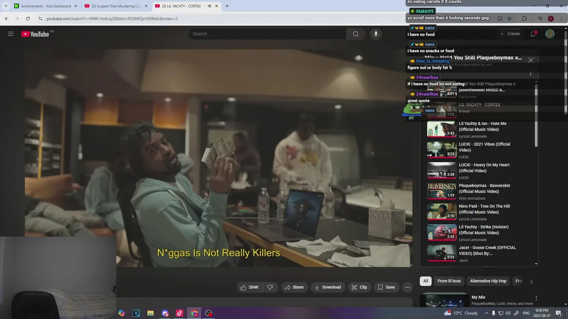Viewport: 568px width, 319px height.
Task: Open the YouTube notifications bell
Action: pos(533,34)
